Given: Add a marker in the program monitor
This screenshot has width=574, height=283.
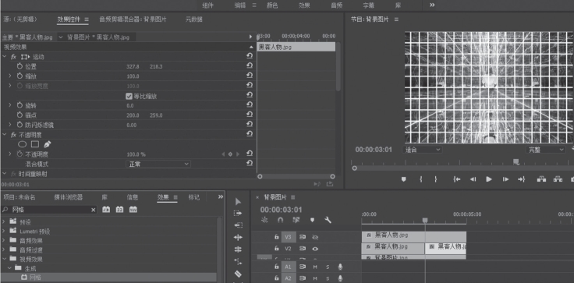Looking at the screenshot, I should pos(404,179).
